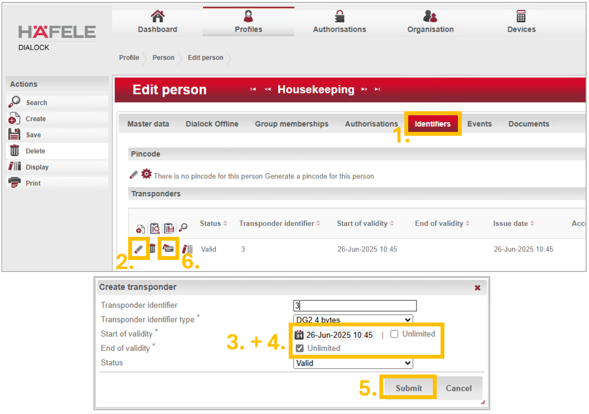Uncheck Unlimited for end of validity
The image size is (589, 414).
coord(300,348)
